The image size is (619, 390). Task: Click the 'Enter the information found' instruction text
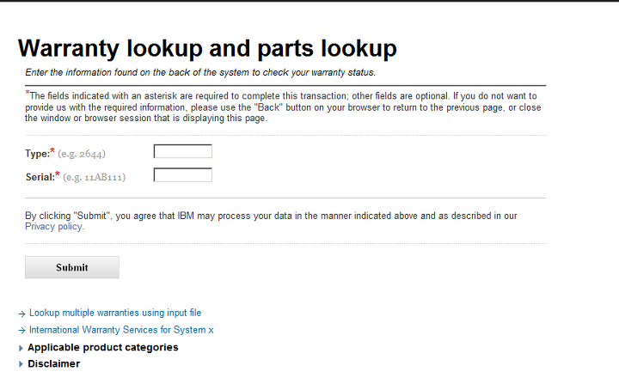point(200,72)
